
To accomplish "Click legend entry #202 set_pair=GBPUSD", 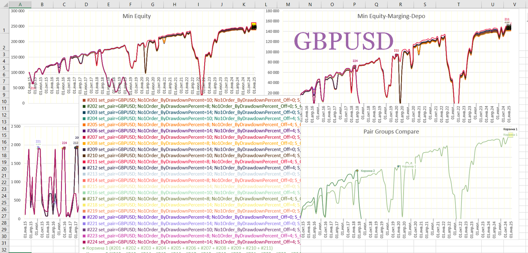I will coord(192,106).
